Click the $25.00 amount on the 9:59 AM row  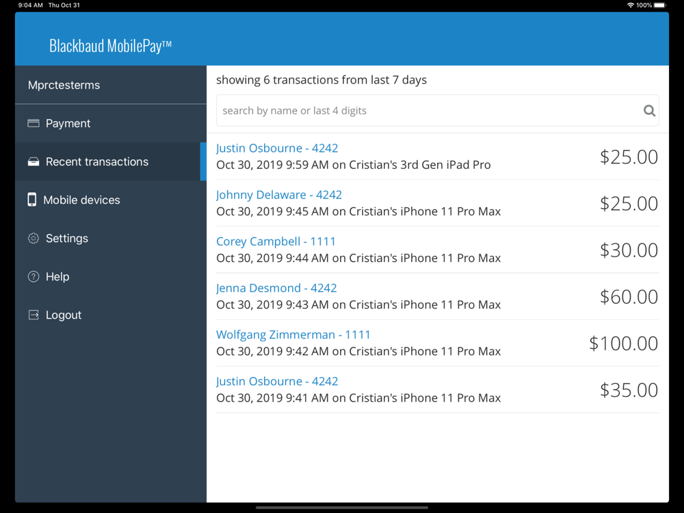629,157
